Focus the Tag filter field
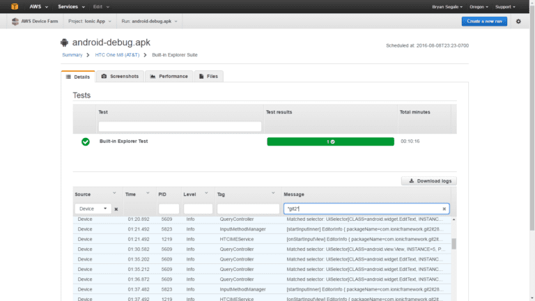 tap(248, 208)
